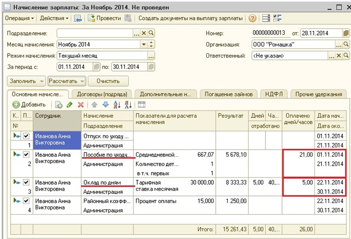Screen dimensions: 351x239
Task: Click the copy row icon
Action: coord(59,104)
